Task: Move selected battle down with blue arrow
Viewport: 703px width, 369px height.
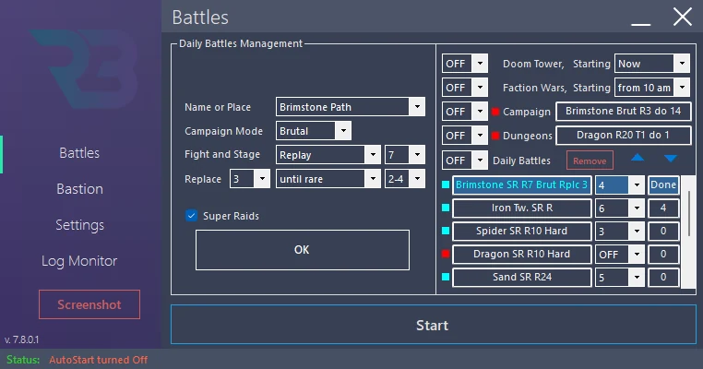Action: click(671, 159)
